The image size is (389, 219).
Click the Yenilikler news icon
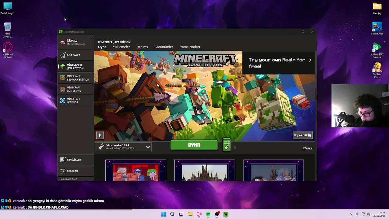63,159
